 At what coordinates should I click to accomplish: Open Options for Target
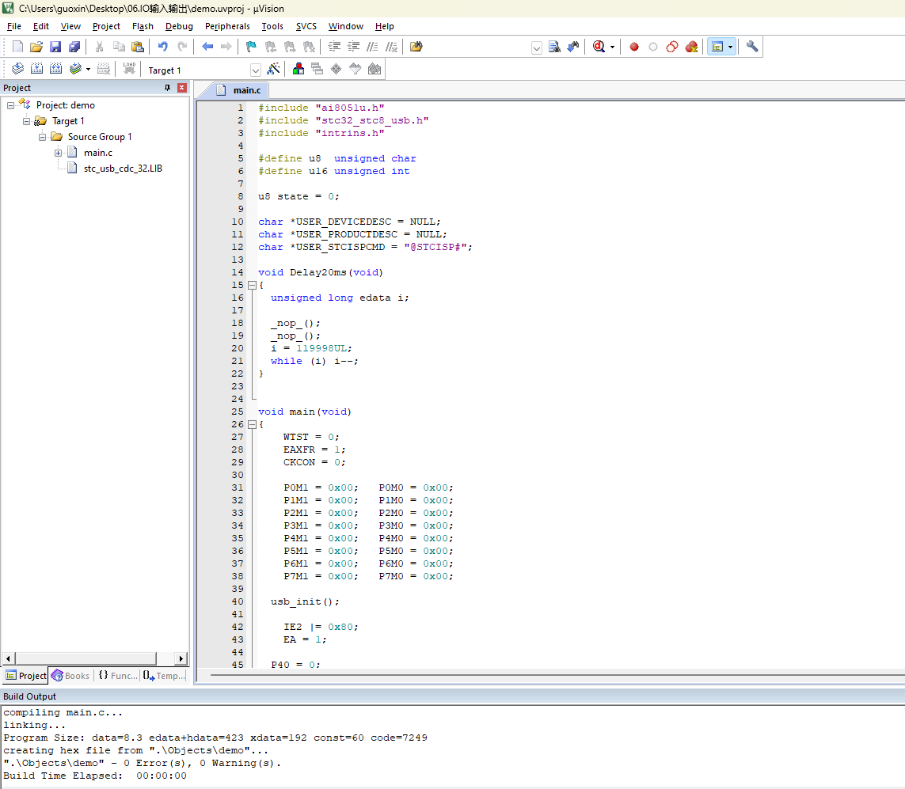(x=274, y=69)
